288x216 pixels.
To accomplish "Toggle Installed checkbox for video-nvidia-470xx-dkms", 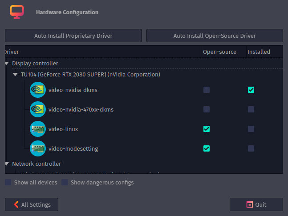I will point(251,109).
